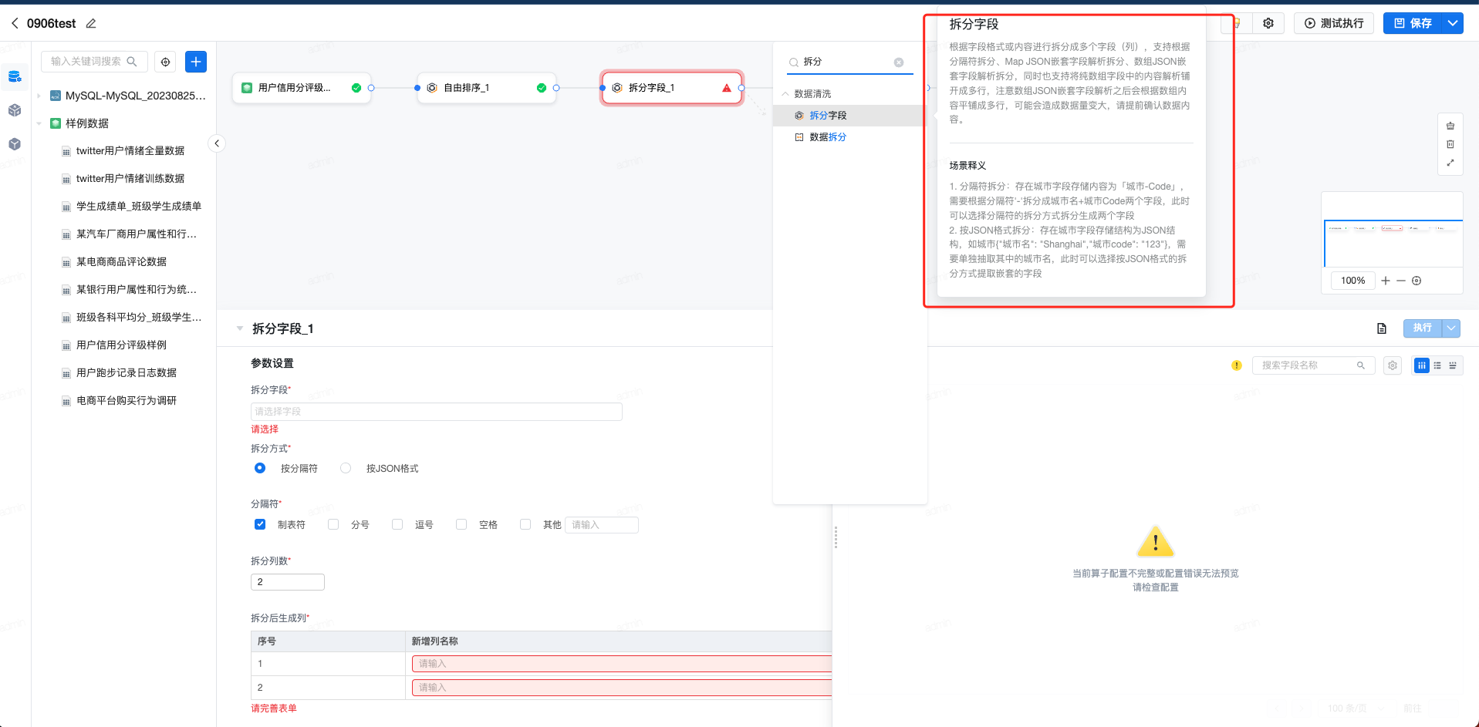Viewport: 1479px width, 727px height.
Task: Select the 自由排序_1 node on canvas
Action: [487, 88]
